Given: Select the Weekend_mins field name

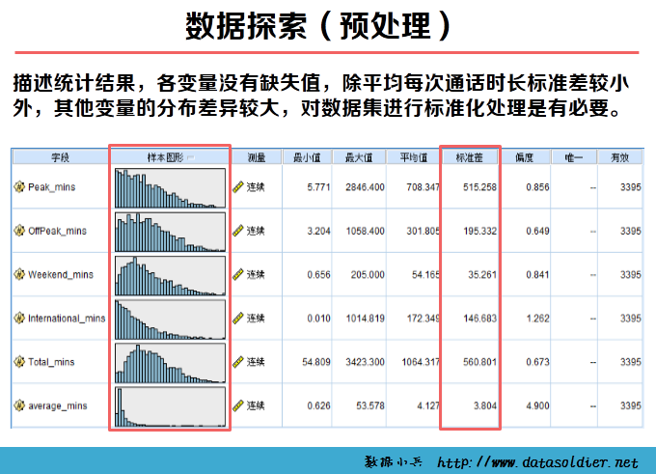Looking at the screenshot, I should pos(61,275).
